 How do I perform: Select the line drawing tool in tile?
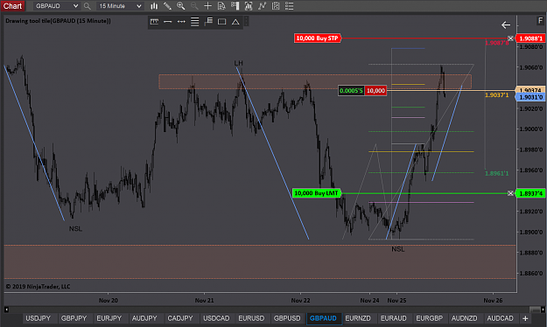point(168,22)
